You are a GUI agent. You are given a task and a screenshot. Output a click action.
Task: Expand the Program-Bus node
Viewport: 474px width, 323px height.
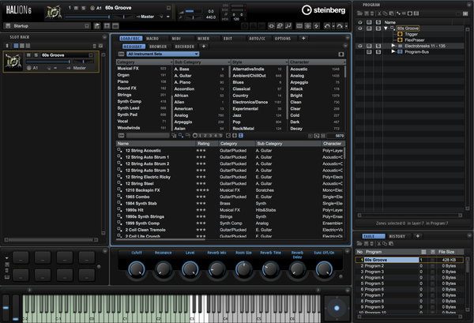[x=393, y=51]
